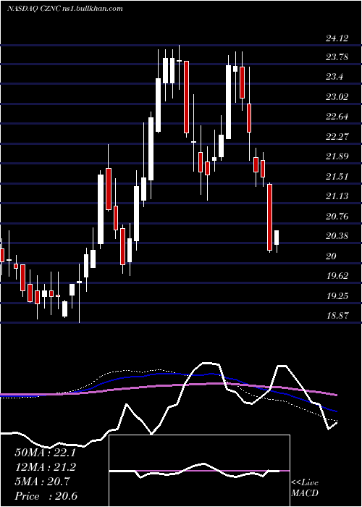The image size is (362, 507).
Task: Click the 20 price axis label
Action: point(332,256)
